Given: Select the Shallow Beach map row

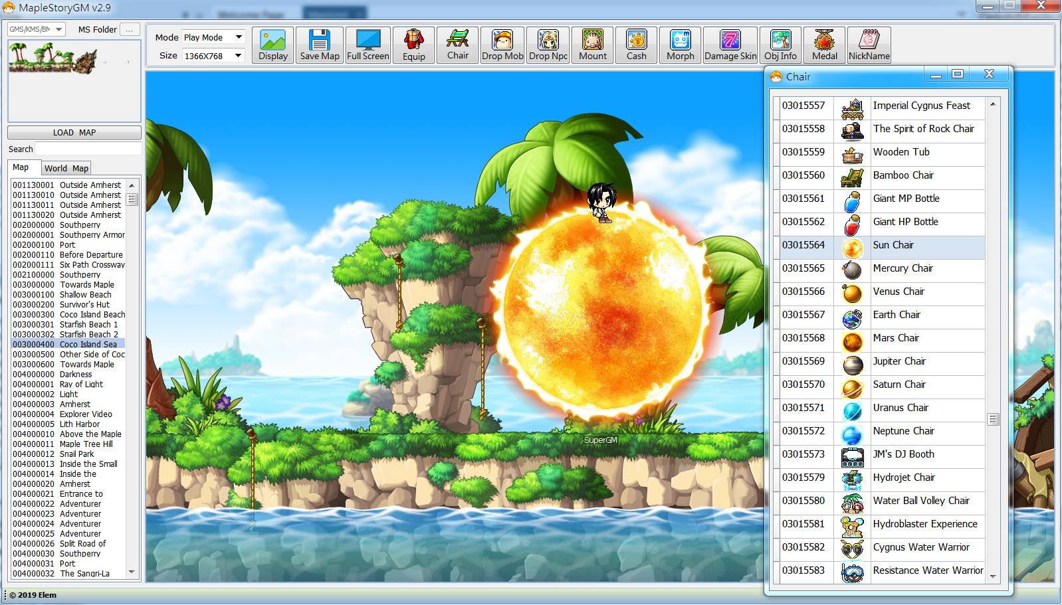Looking at the screenshot, I should [x=68, y=294].
